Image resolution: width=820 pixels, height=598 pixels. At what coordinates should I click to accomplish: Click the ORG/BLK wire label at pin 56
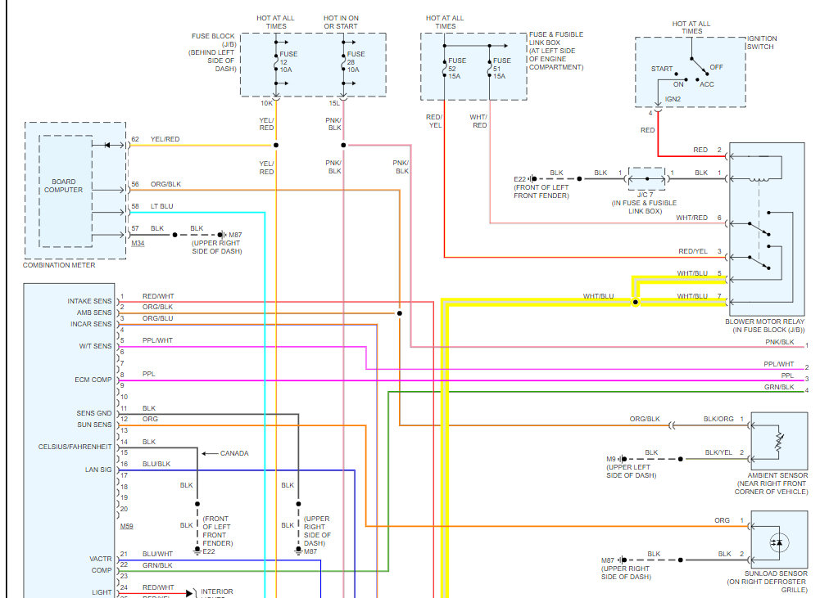[165, 184]
